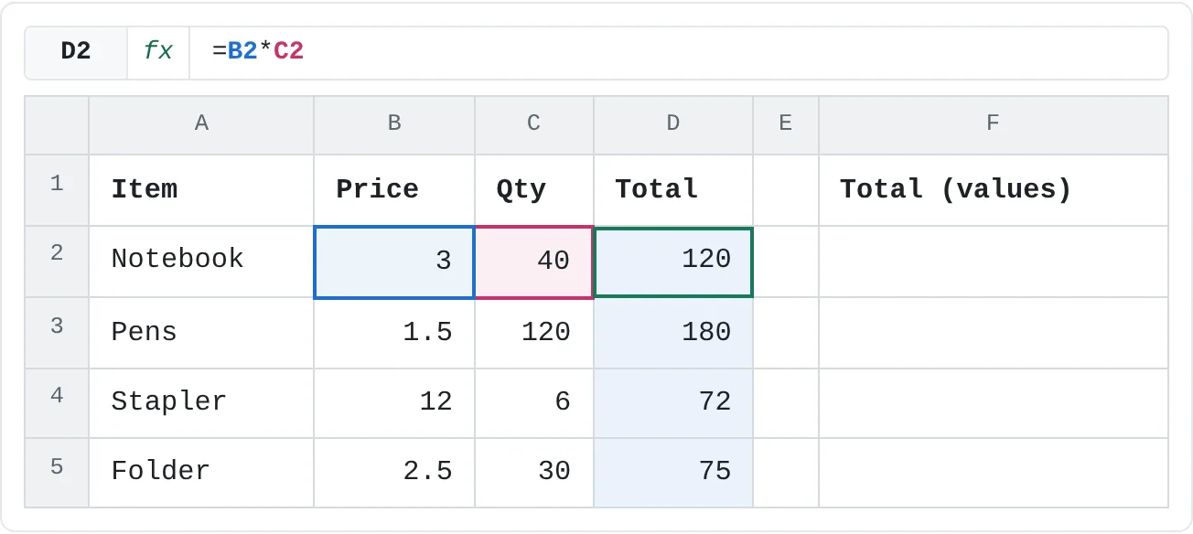Image resolution: width=1193 pixels, height=534 pixels.
Task: Select Pens price cell showing 1.5
Action: [394, 333]
